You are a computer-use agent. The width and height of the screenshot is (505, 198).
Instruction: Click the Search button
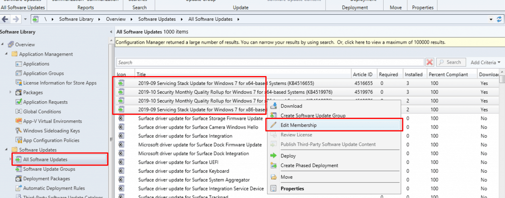[x=450, y=62]
